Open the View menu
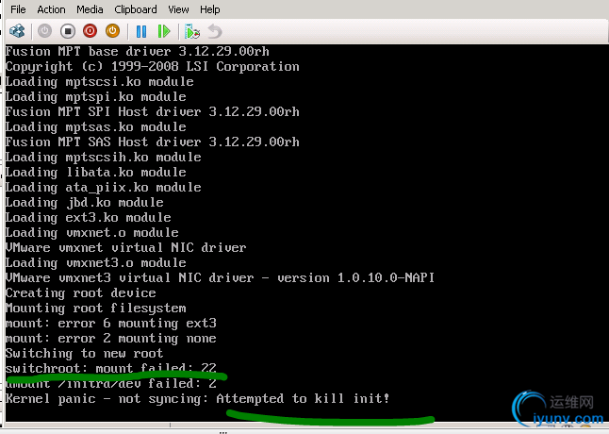 pyautogui.click(x=178, y=9)
